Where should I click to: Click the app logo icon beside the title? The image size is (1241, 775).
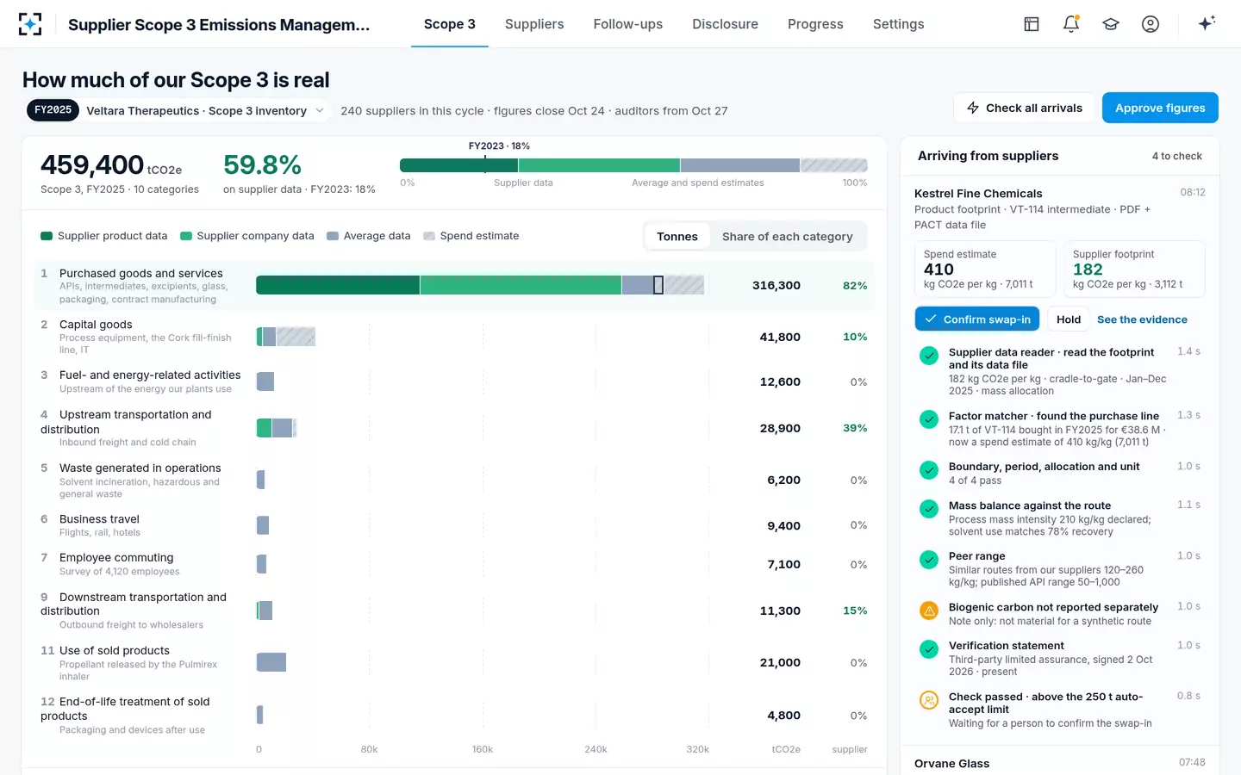(x=30, y=24)
